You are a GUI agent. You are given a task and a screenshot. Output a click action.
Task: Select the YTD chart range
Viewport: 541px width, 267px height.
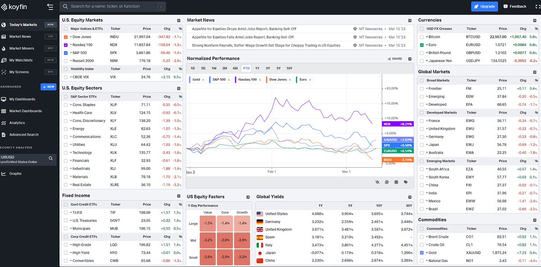(246, 68)
